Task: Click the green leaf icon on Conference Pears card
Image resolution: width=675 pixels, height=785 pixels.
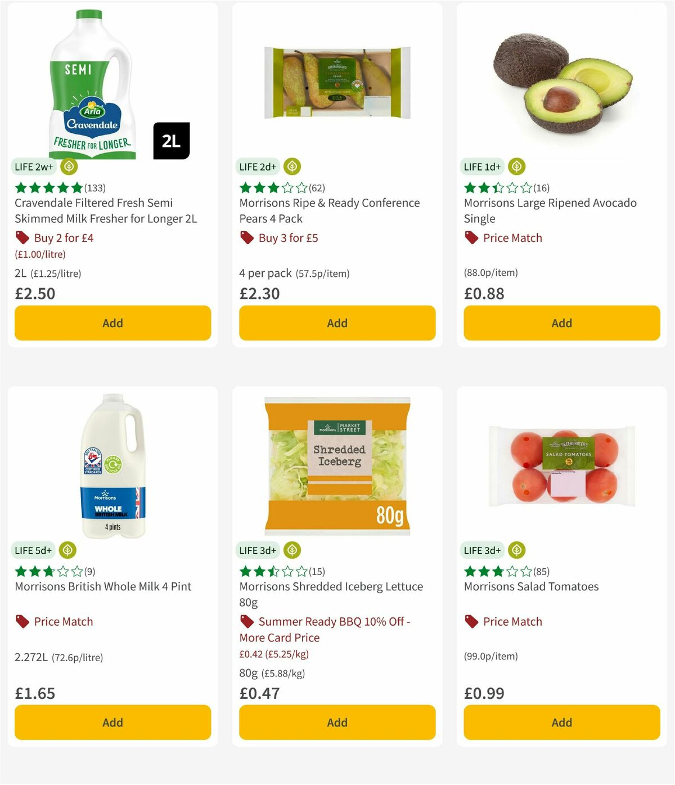Action: pos(291,167)
